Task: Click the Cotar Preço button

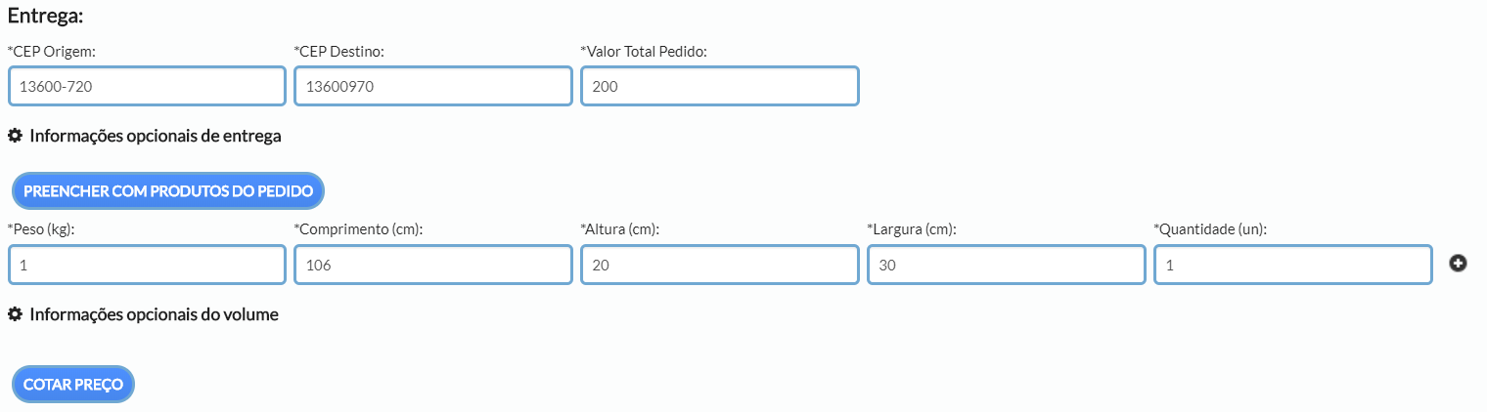Action: click(x=72, y=385)
